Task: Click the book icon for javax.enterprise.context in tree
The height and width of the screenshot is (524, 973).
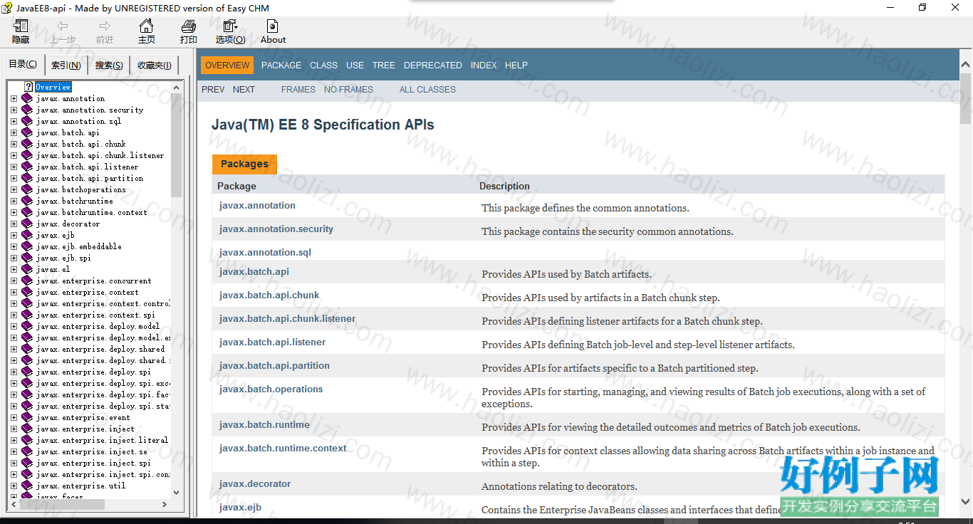Action: coord(27,292)
